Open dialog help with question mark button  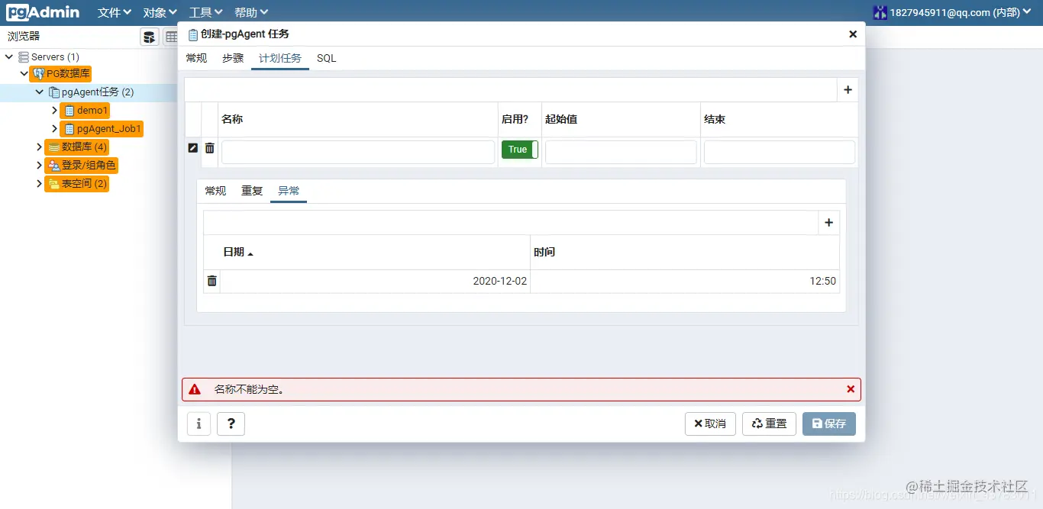point(231,424)
